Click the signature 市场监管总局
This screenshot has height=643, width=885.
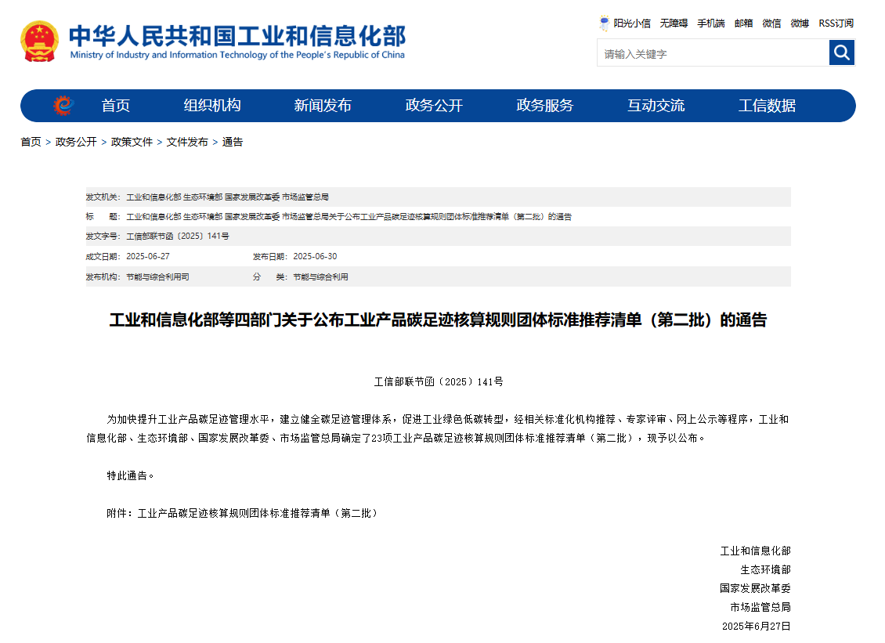point(760,607)
